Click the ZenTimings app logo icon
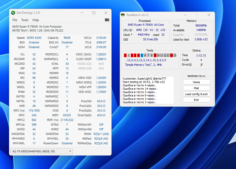236x169 pixels. click(13, 13)
